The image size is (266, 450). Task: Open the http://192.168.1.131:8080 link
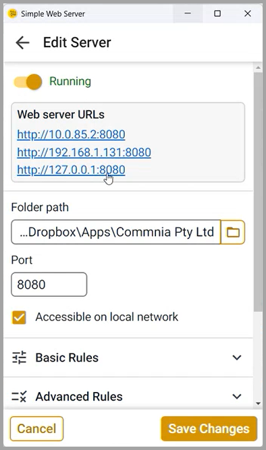[84, 152]
